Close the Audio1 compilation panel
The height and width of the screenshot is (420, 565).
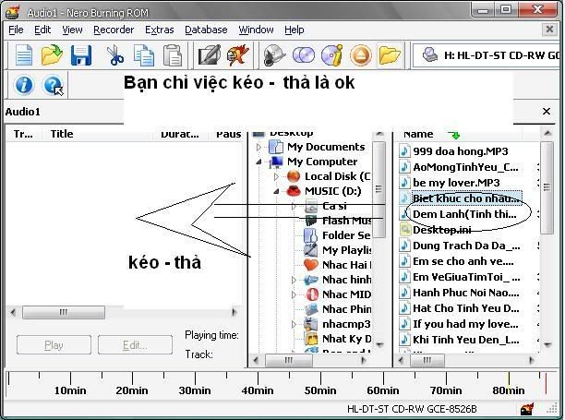(x=547, y=112)
